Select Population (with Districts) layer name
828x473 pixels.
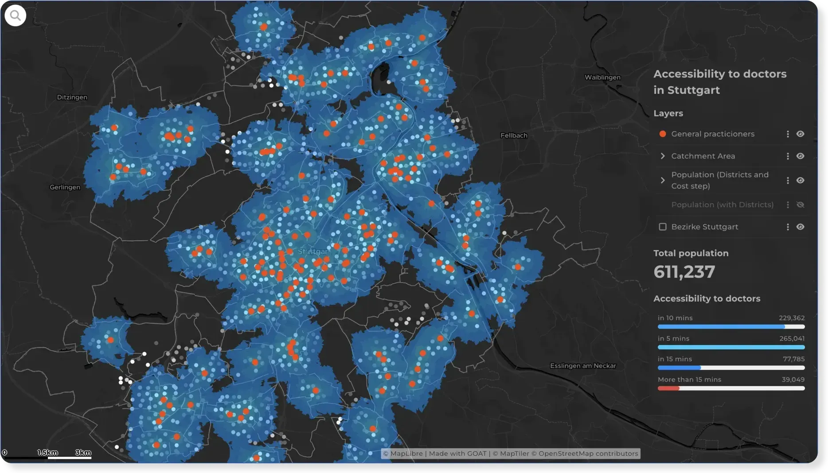(723, 205)
